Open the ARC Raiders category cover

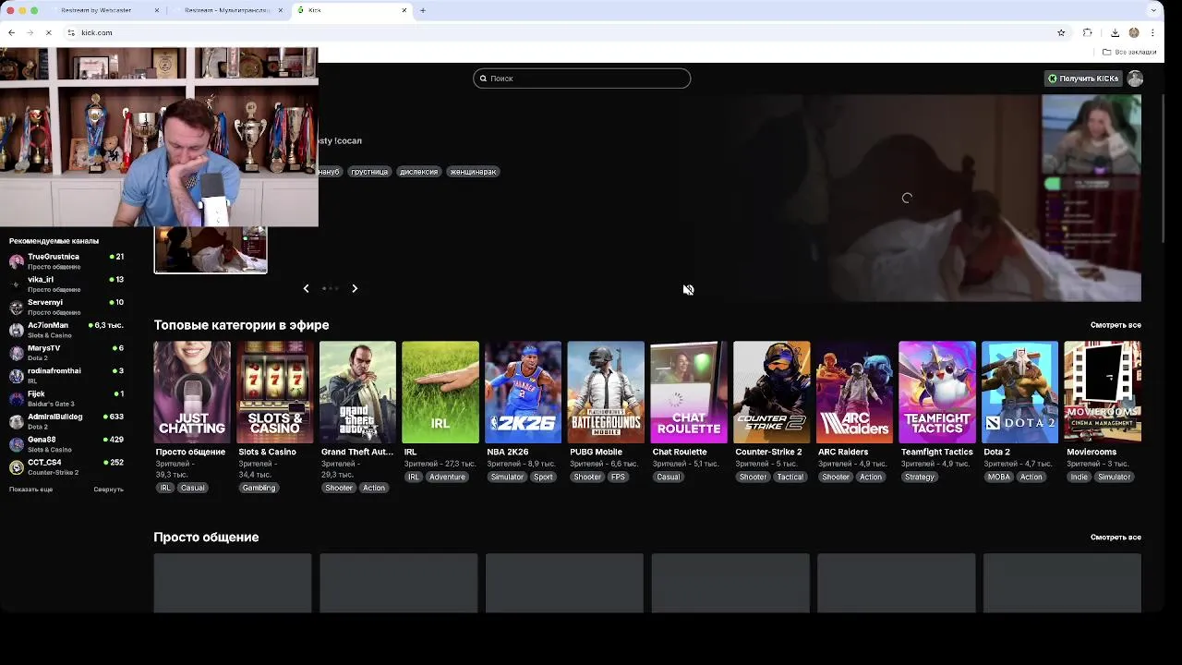pos(854,393)
